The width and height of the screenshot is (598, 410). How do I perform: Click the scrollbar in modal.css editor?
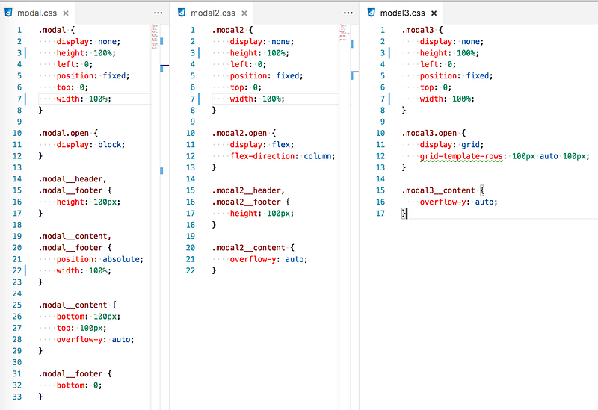[164, 217]
